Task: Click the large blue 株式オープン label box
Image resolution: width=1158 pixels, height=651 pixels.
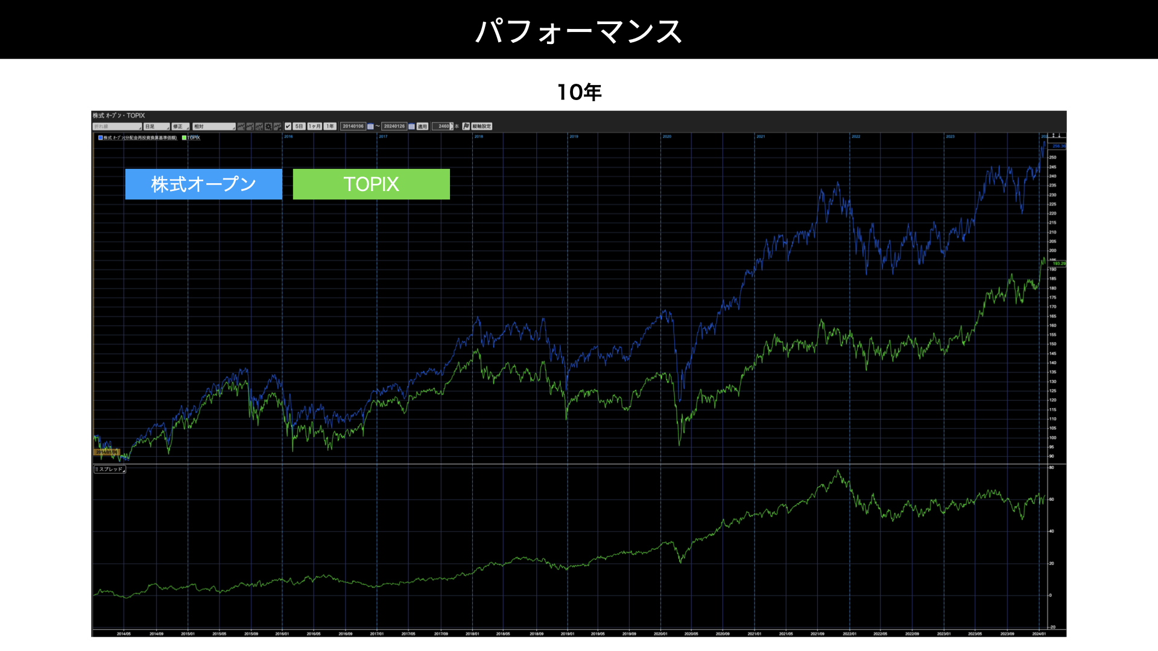Action: pos(204,184)
